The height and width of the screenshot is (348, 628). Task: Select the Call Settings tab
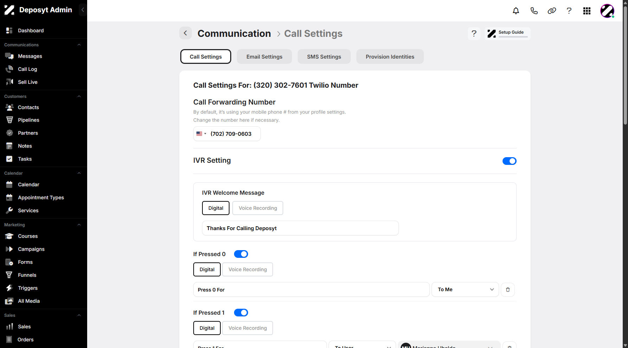tap(206, 56)
